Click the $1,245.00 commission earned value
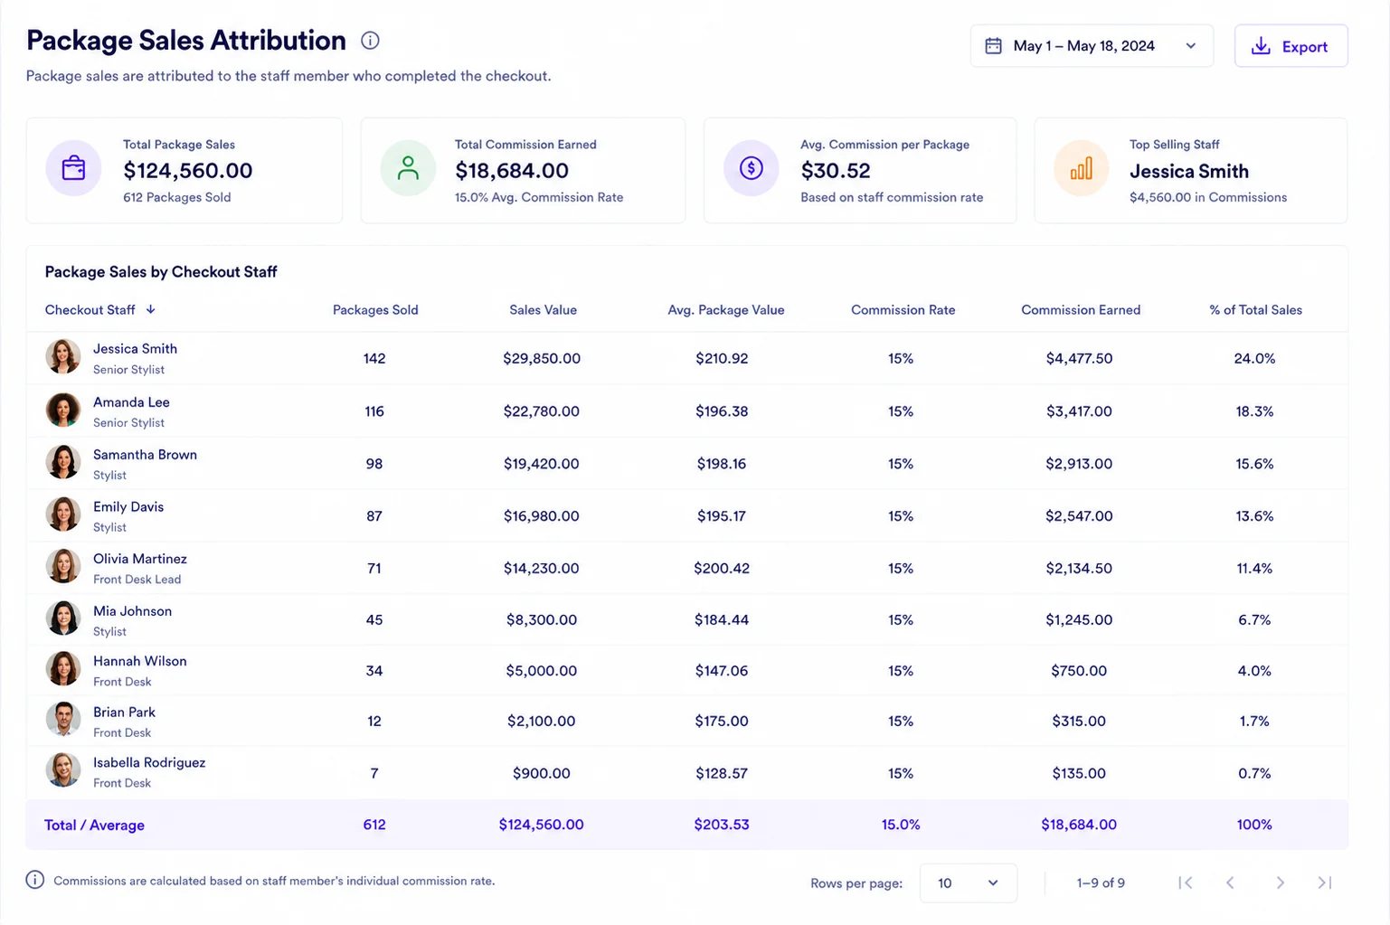This screenshot has height=925, width=1390. (1079, 620)
